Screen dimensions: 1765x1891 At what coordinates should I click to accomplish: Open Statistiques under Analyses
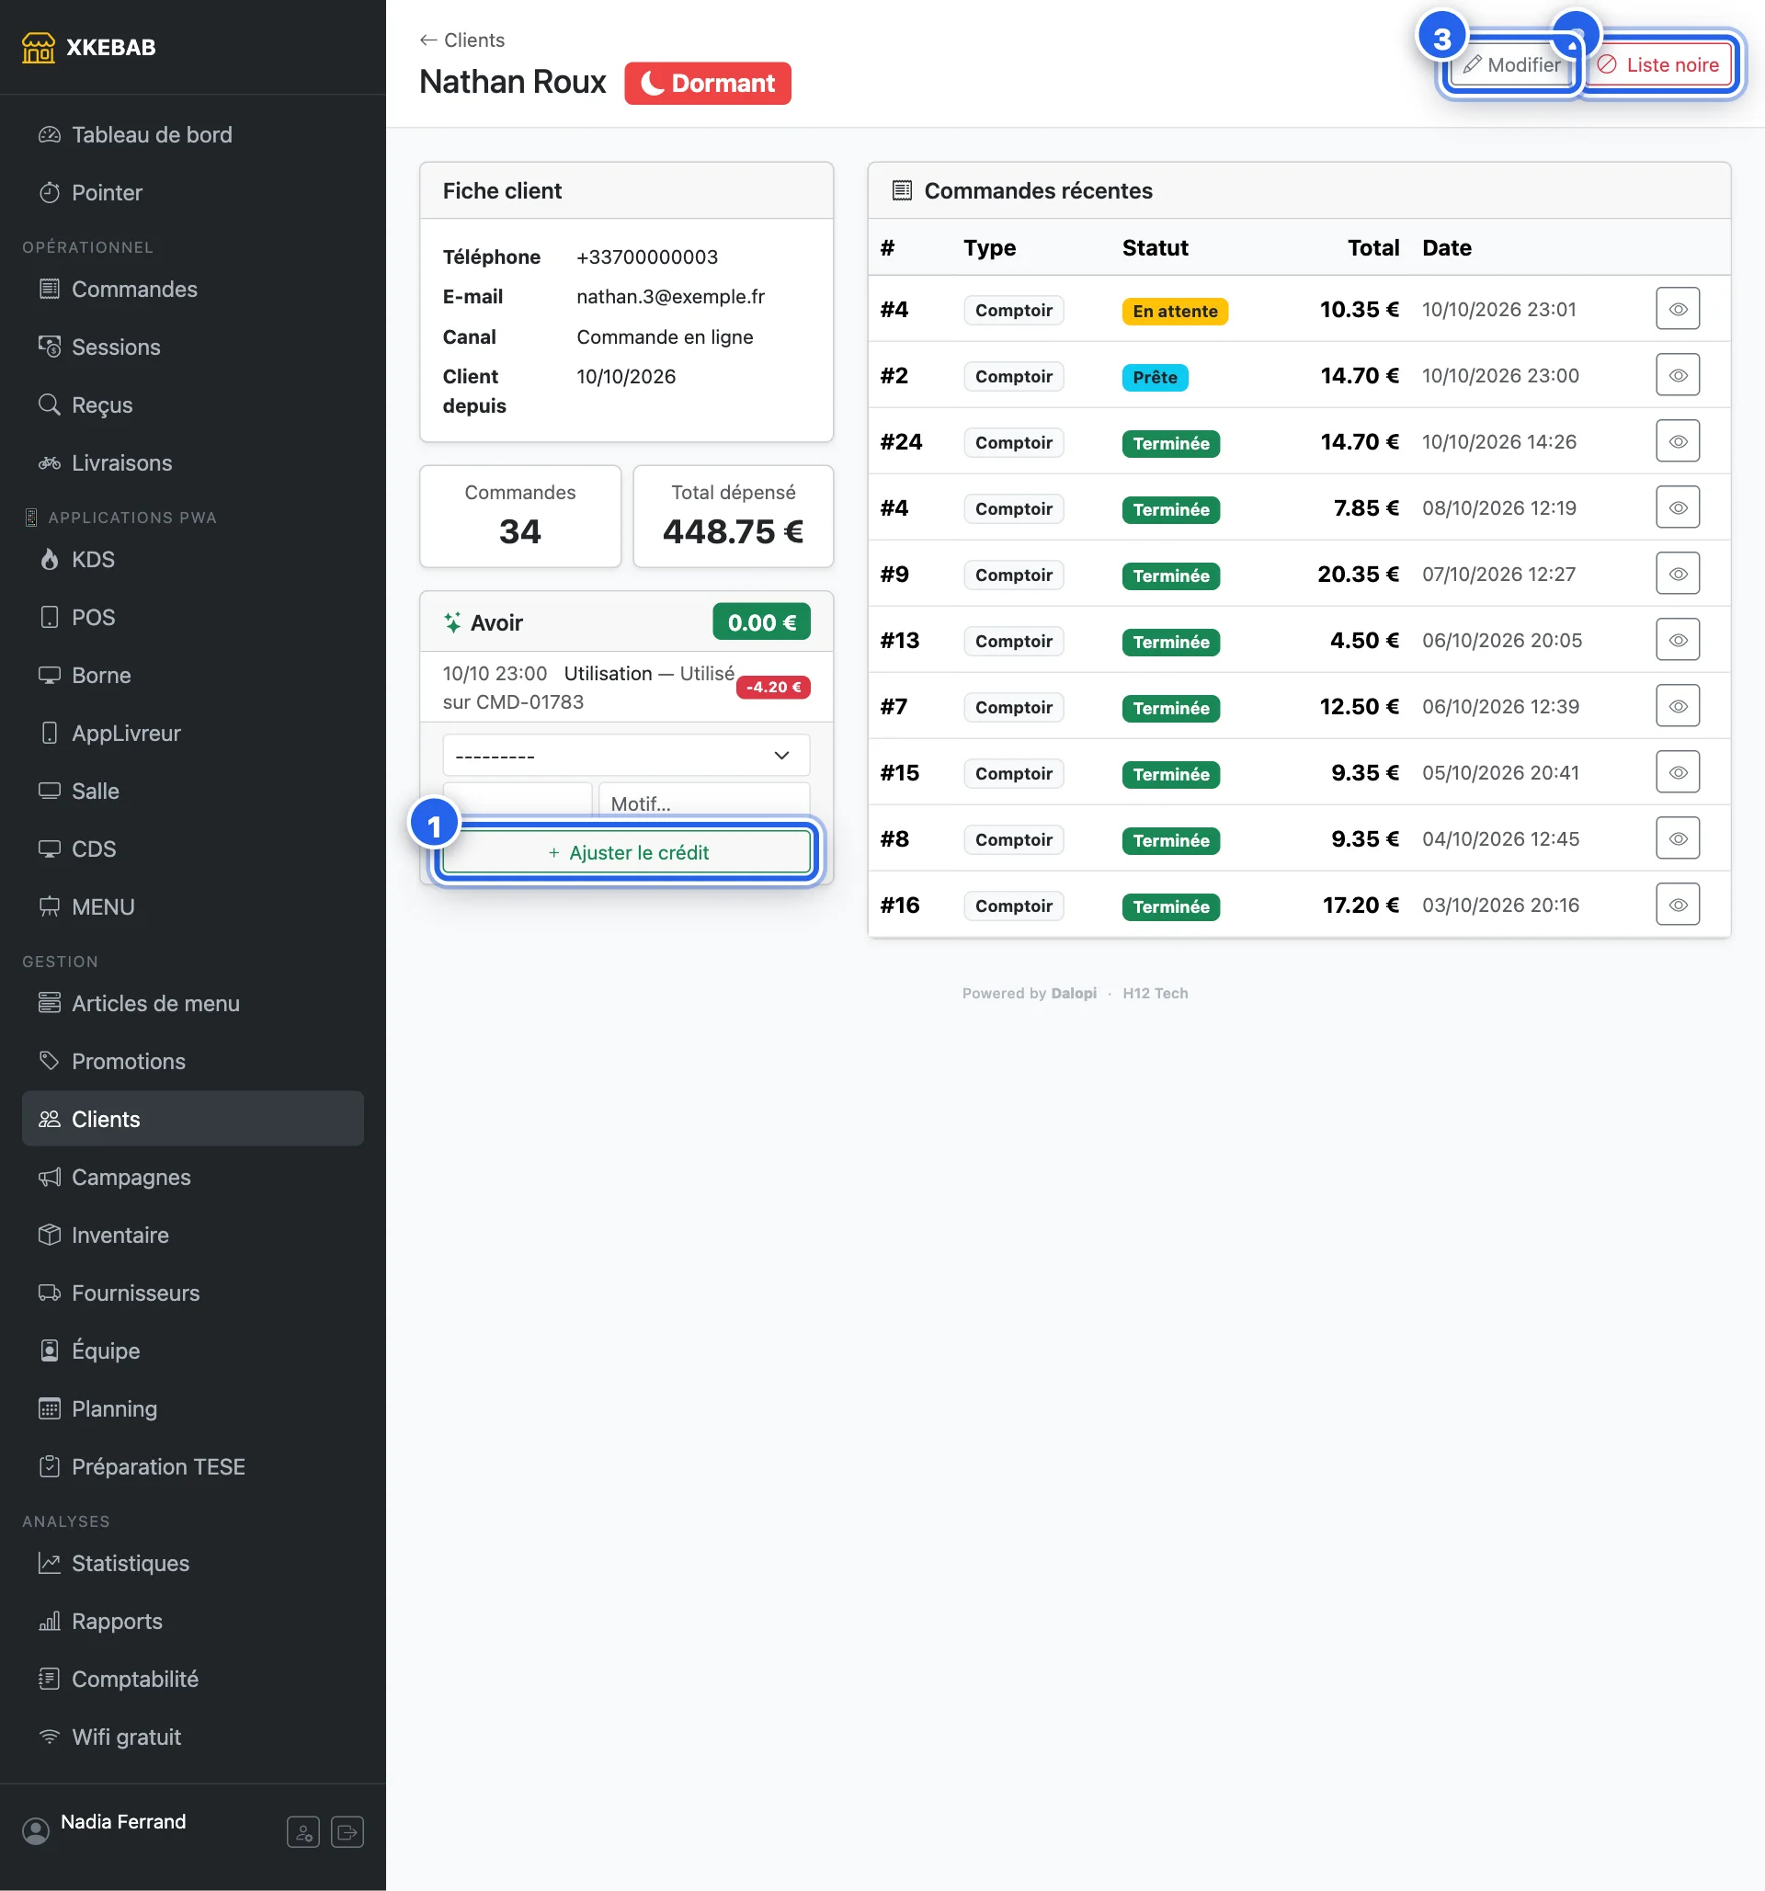coord(193,1564)
